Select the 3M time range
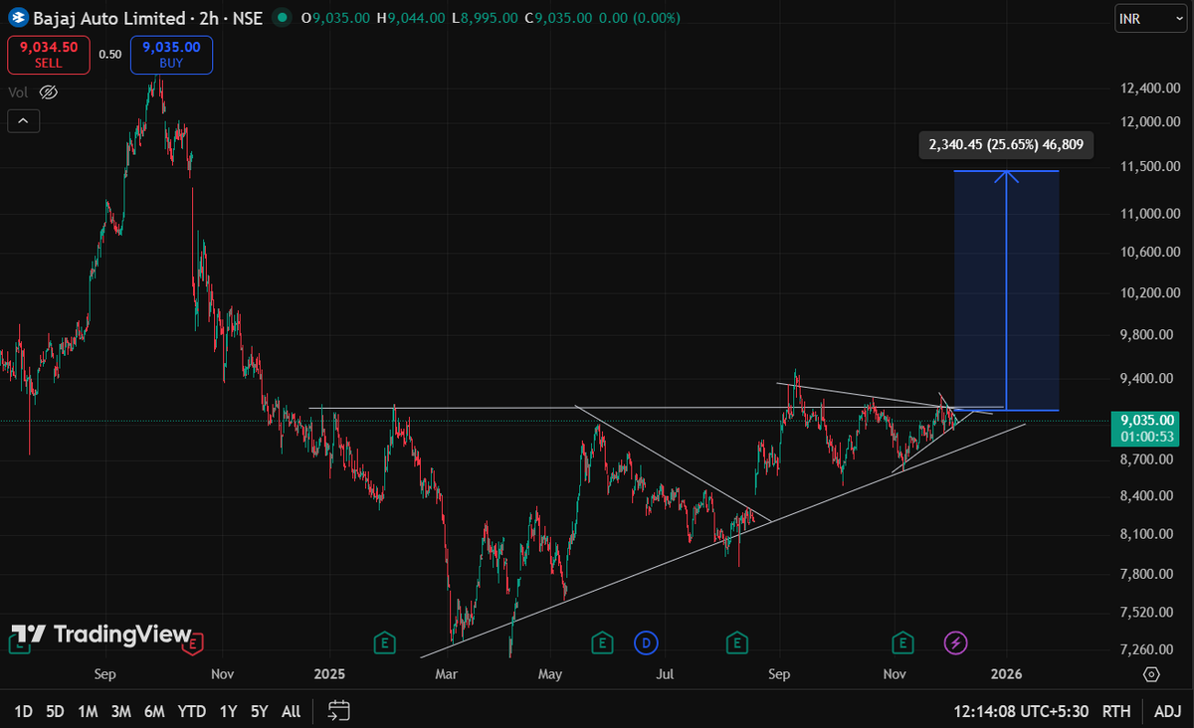Screen dimensions: 1194x728 pyautogui.click(x=121, y=711)
